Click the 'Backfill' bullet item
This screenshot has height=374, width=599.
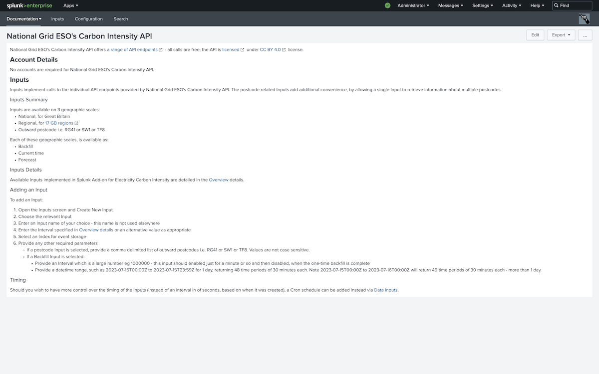tap(26, 147)
